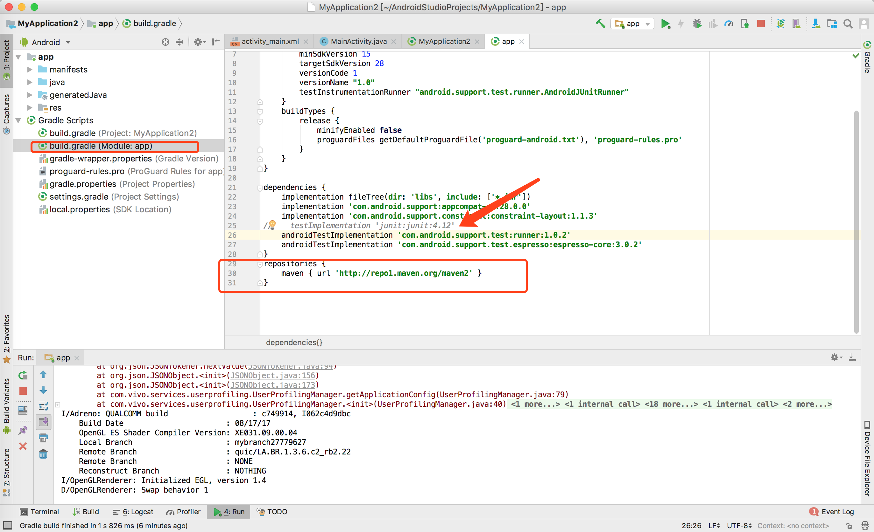The width and height of the screenshot is (874, 532).
Task: Start a debug session with the bug icon
Action: 697,24
